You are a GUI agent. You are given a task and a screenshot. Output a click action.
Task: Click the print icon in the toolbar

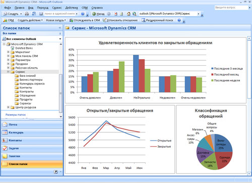tap(27, 14)
